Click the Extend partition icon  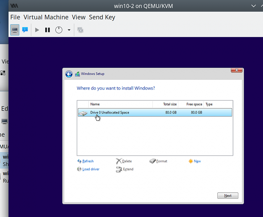(x=119, y=169)
